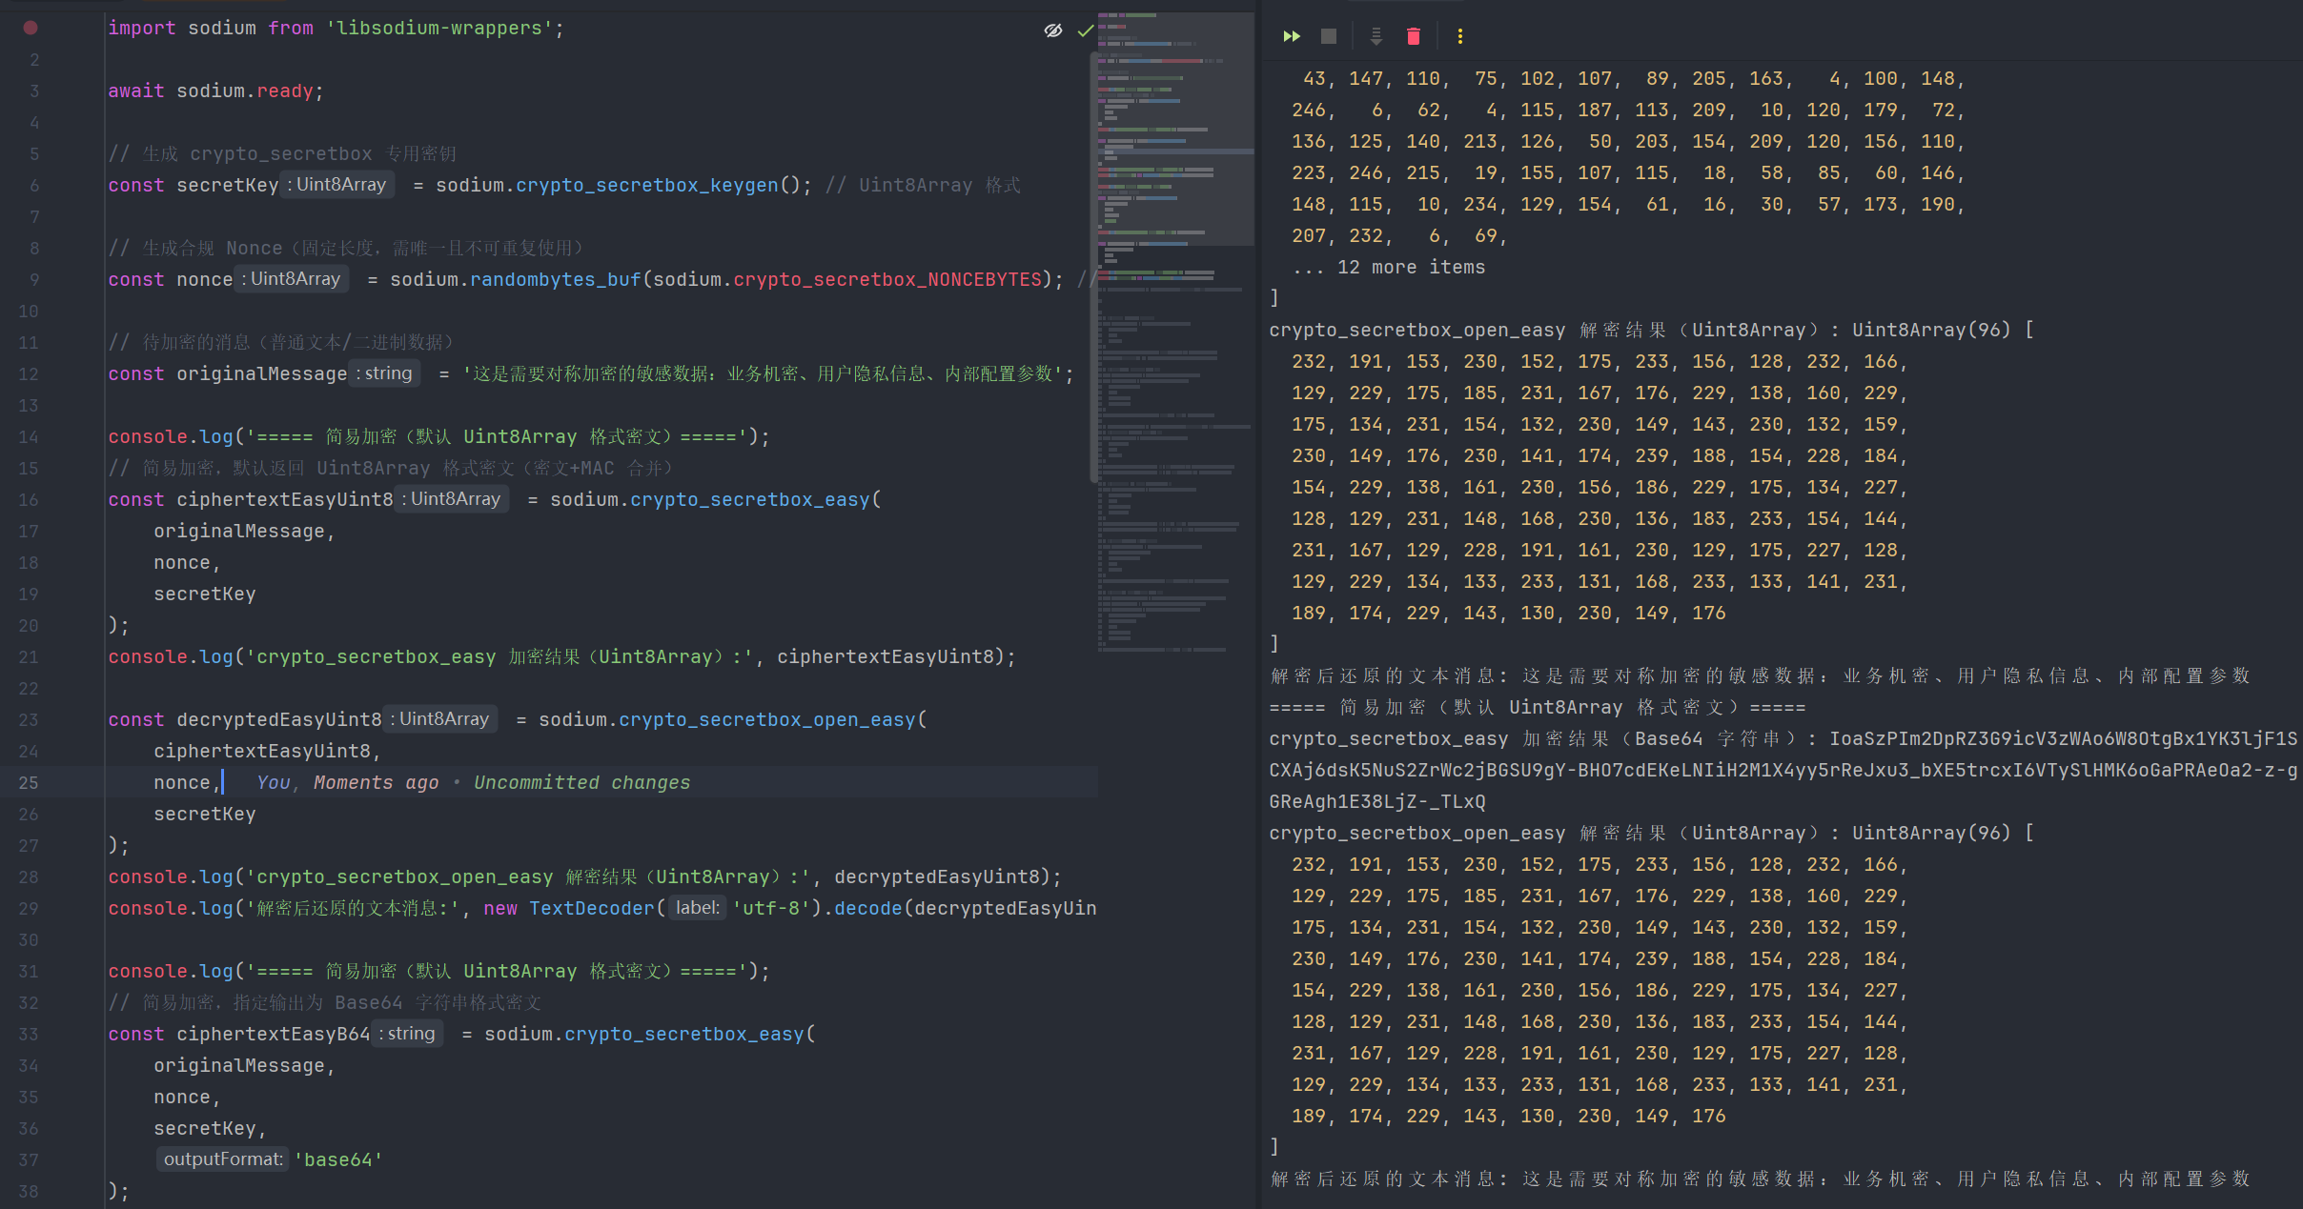
Task: Click the 'libsodium-wrappers' import string
Action: (x=438, y=29)
